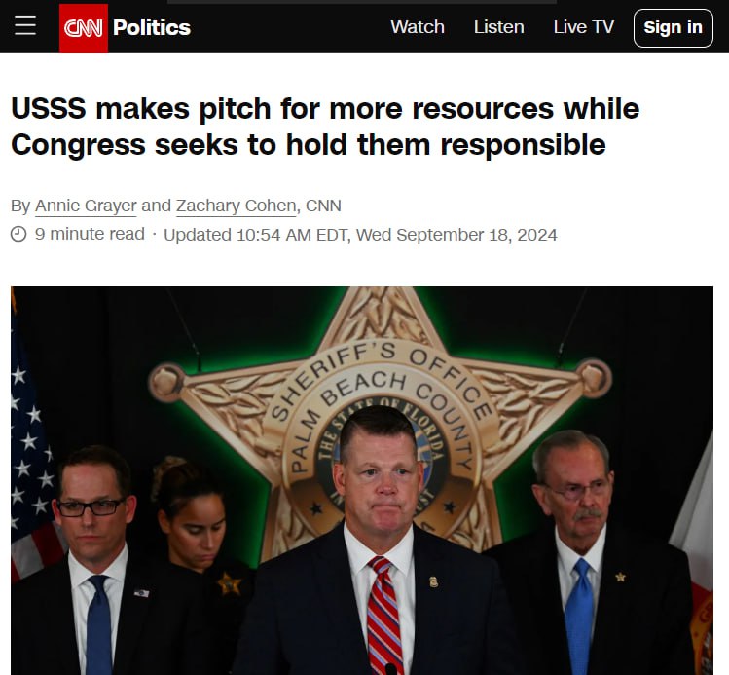Screen dimensions: 729x675
Task: Open the hamburger navigation menu
Action: (25, 25)
